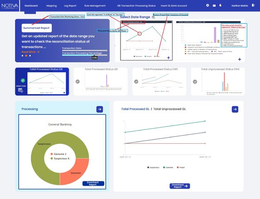Expand Total Unprocessed Status GB chart plus icon
The width and height of the screenshot is (260, 199).
coord(240,59)
